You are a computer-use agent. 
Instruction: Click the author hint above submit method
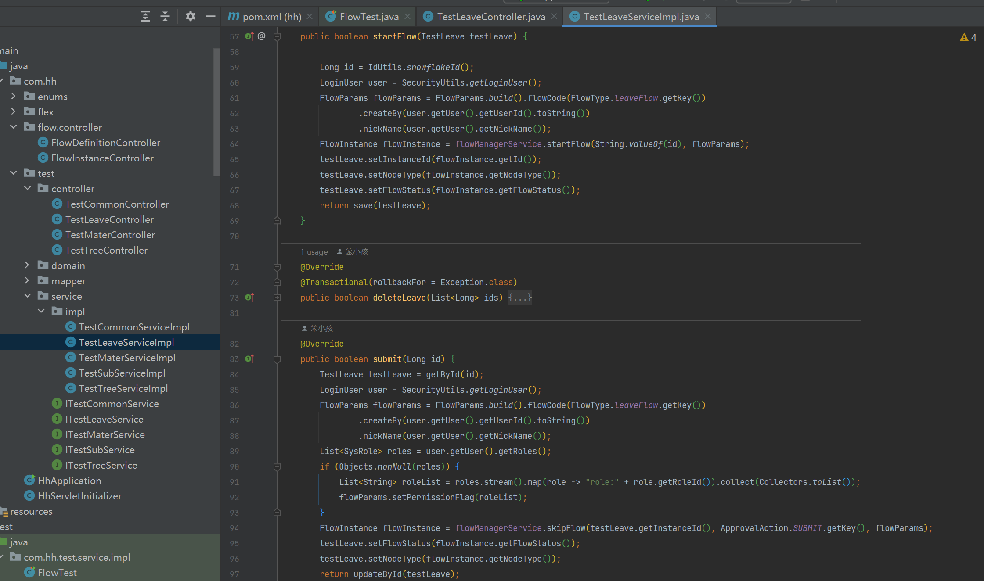click(x=317, y=328)
